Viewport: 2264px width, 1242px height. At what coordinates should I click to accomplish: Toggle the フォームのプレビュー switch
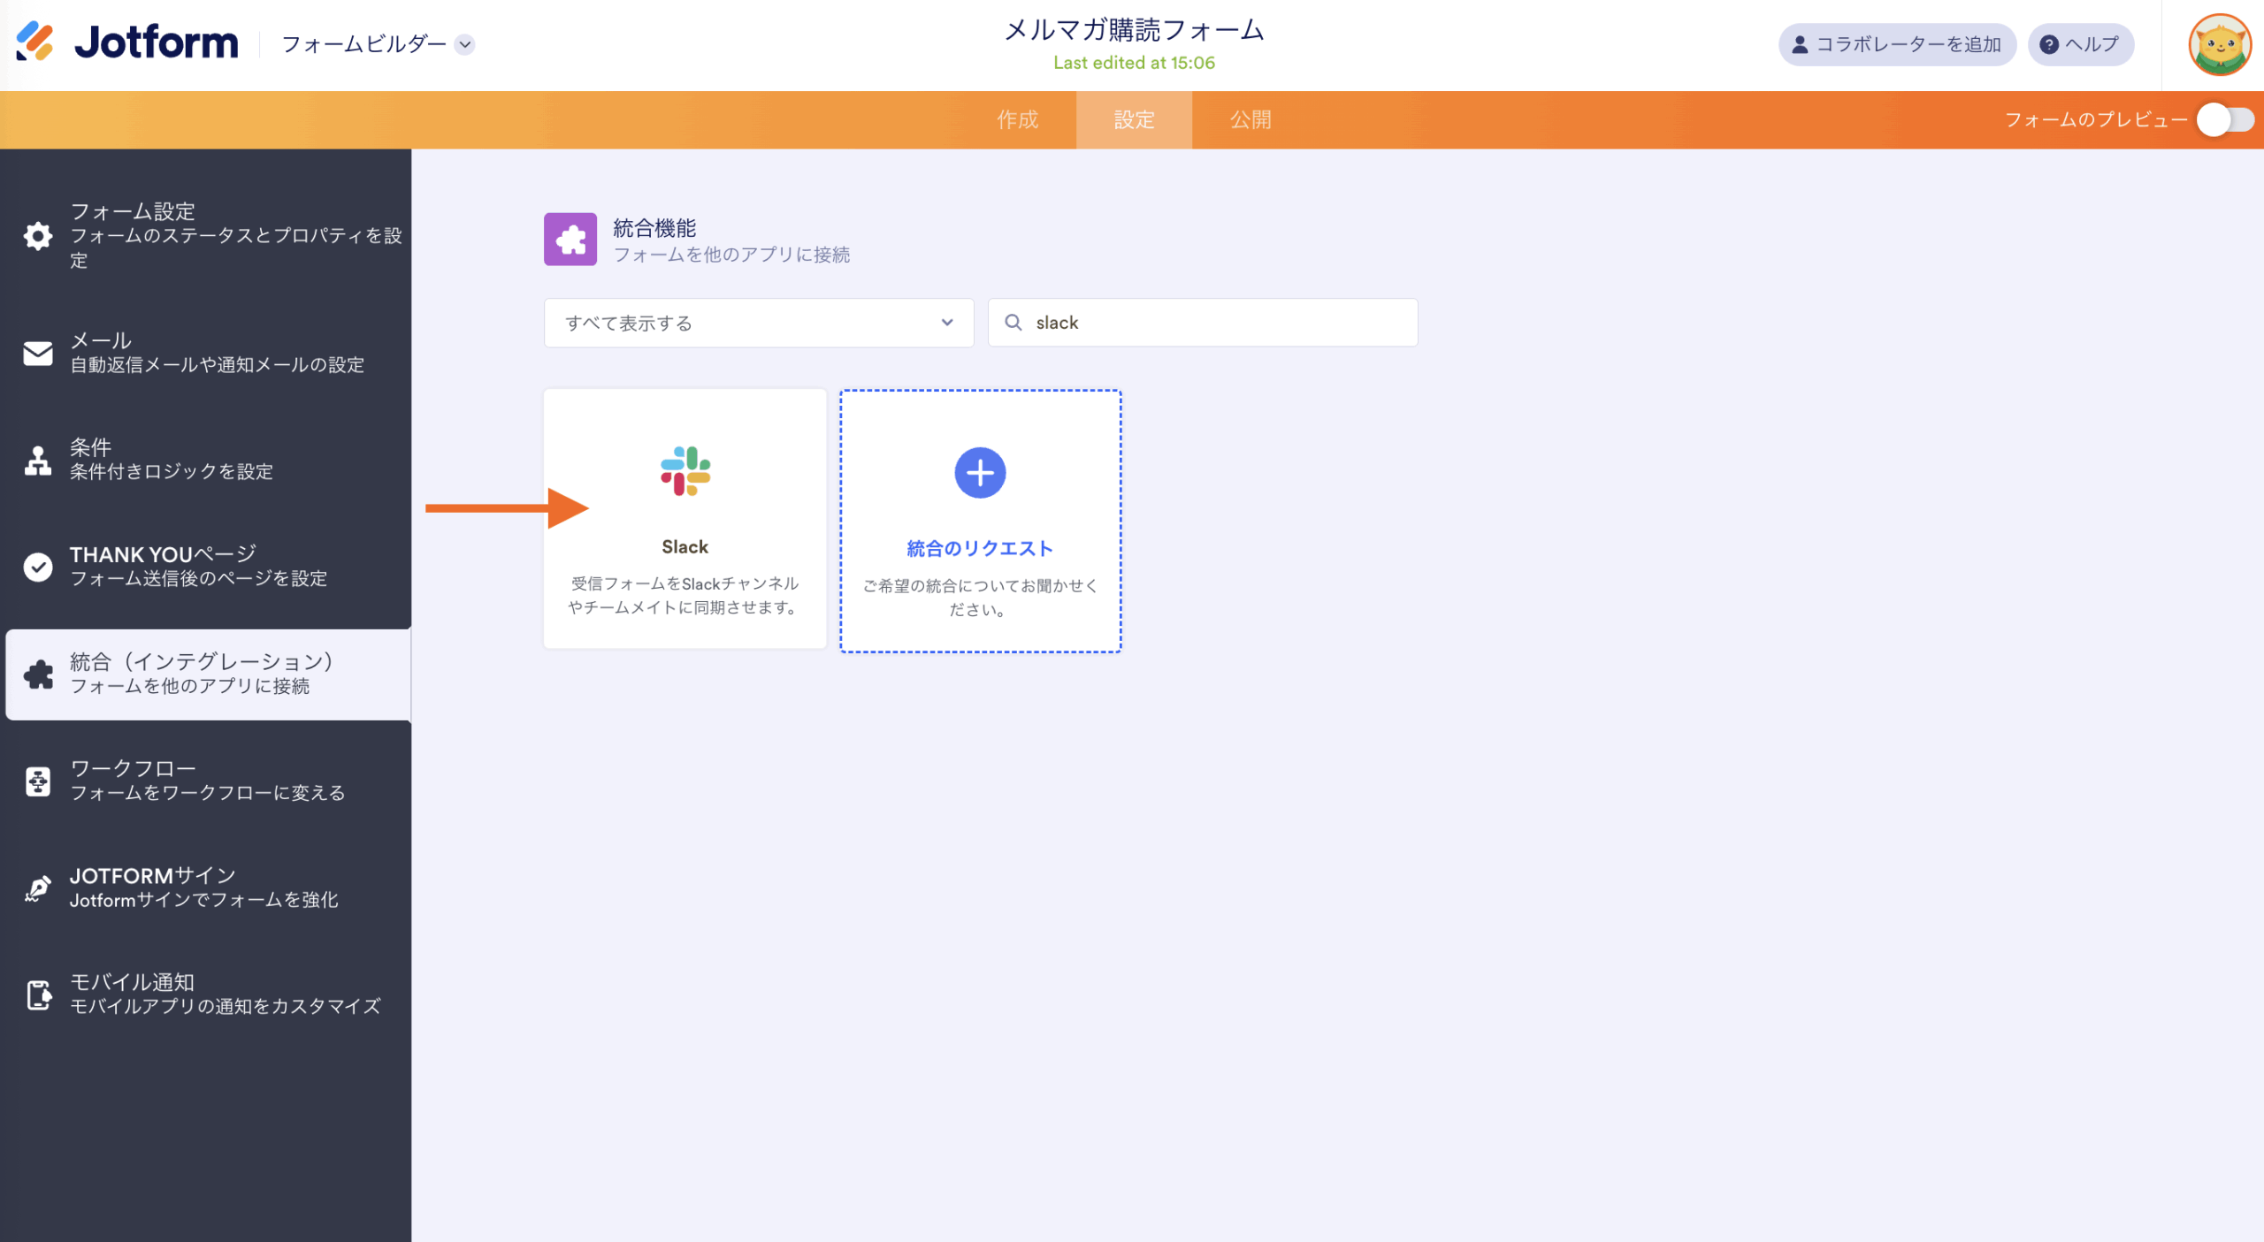pos(2226,119)
